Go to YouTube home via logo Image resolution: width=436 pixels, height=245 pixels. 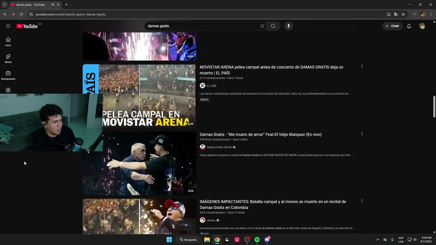(27, 26)
